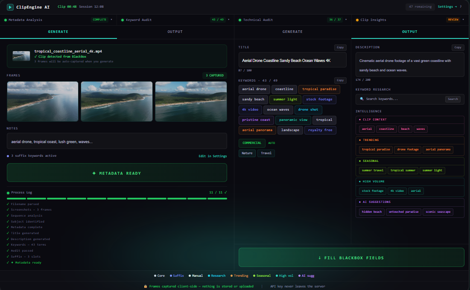This screenshot has width=470, height=290.
Task: Add '4k video' high volume keyword
Action: (397, 191)
